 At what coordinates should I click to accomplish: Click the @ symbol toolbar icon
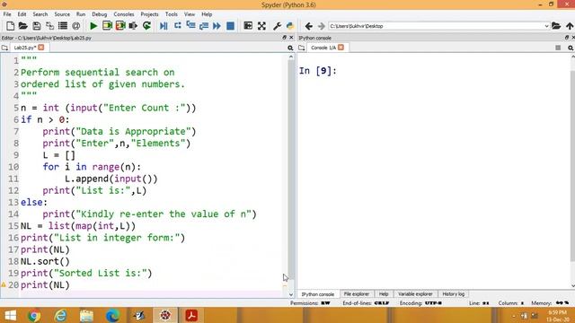tap(75, 26)
